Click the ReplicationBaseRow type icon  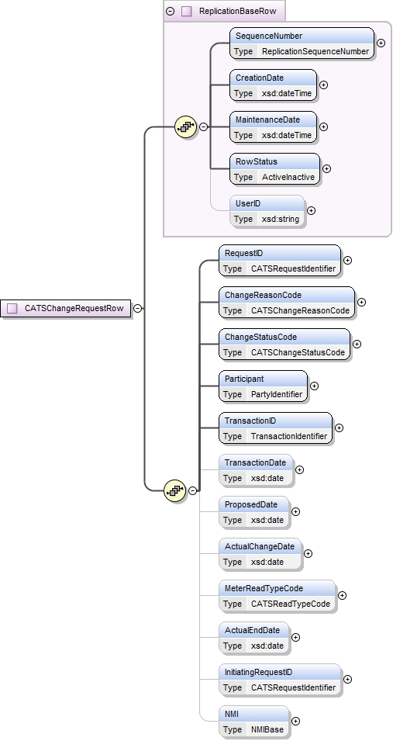(187, 11)
